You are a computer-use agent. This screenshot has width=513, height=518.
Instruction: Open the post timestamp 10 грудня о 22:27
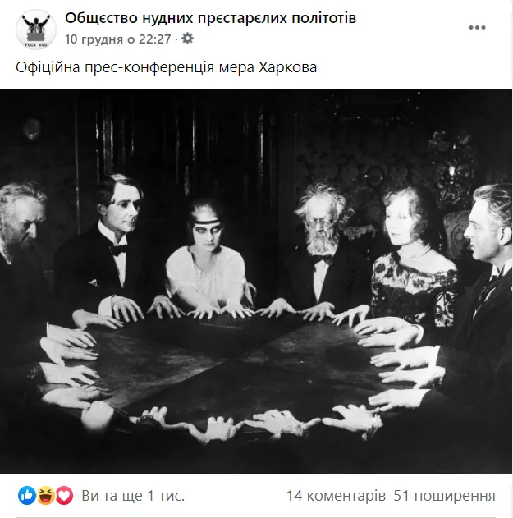pyautogui.click(x=118, y=39)
